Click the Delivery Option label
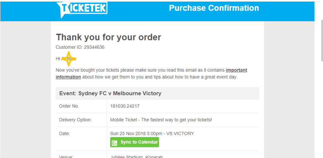Viewport: 323px width, 158px height. click(75, 120)
